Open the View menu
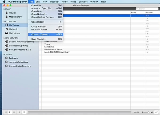The width and height of the screenshot is (160, 115). click(45, 2)
